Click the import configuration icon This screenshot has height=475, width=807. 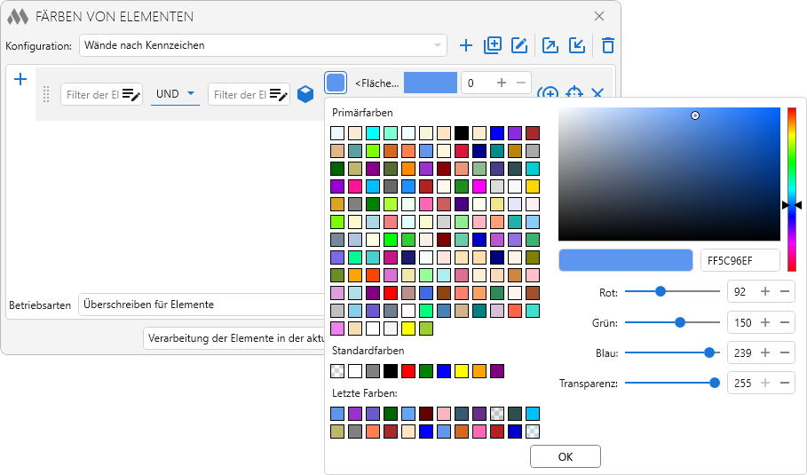coord(577,45)
